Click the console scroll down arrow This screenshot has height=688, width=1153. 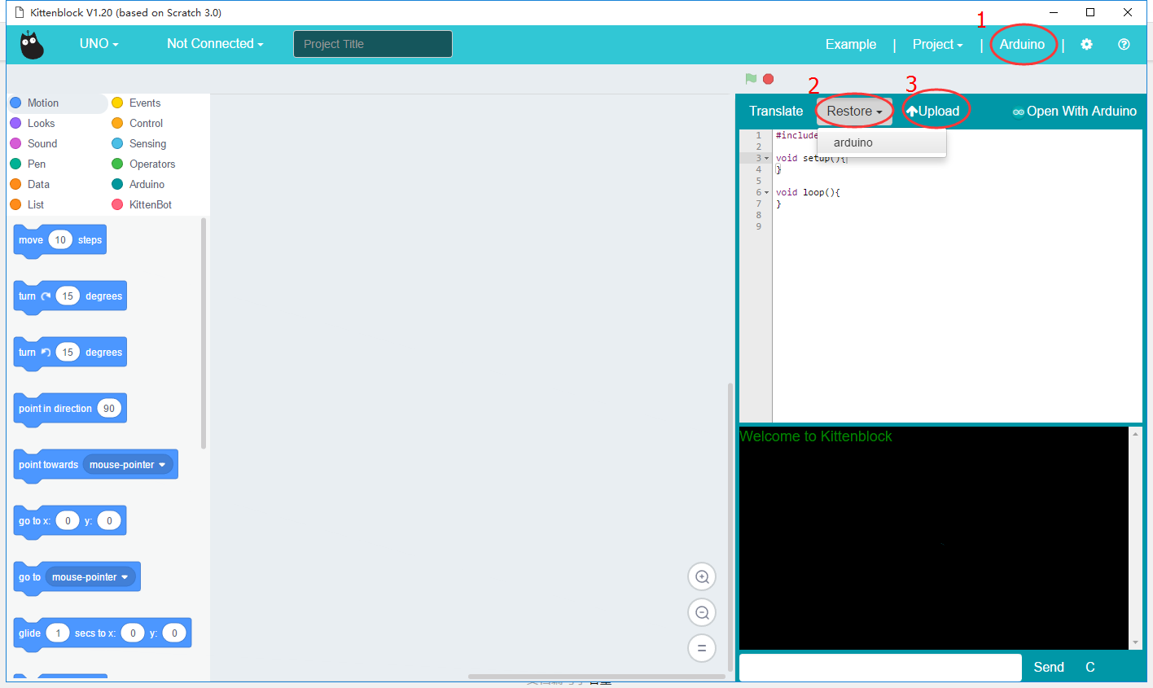click(x=1136, y=643)
